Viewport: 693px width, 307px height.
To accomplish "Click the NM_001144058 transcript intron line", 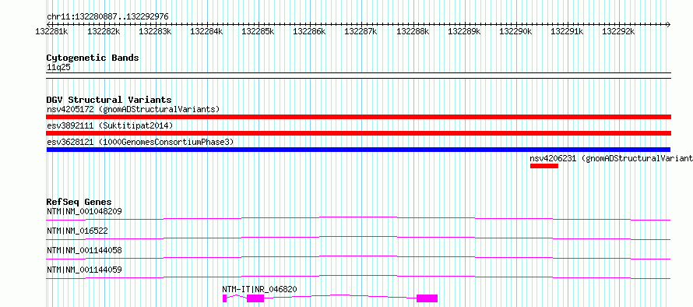I will point(358,256).
